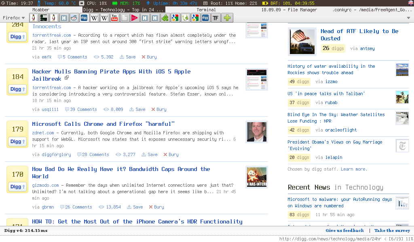Switch to the .conkyrc editor window
This screenshot has height=242, width=414.
click(x=372, y=10)
